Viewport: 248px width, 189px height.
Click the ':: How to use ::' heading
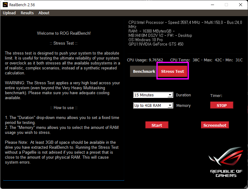[x=64, y=108]
